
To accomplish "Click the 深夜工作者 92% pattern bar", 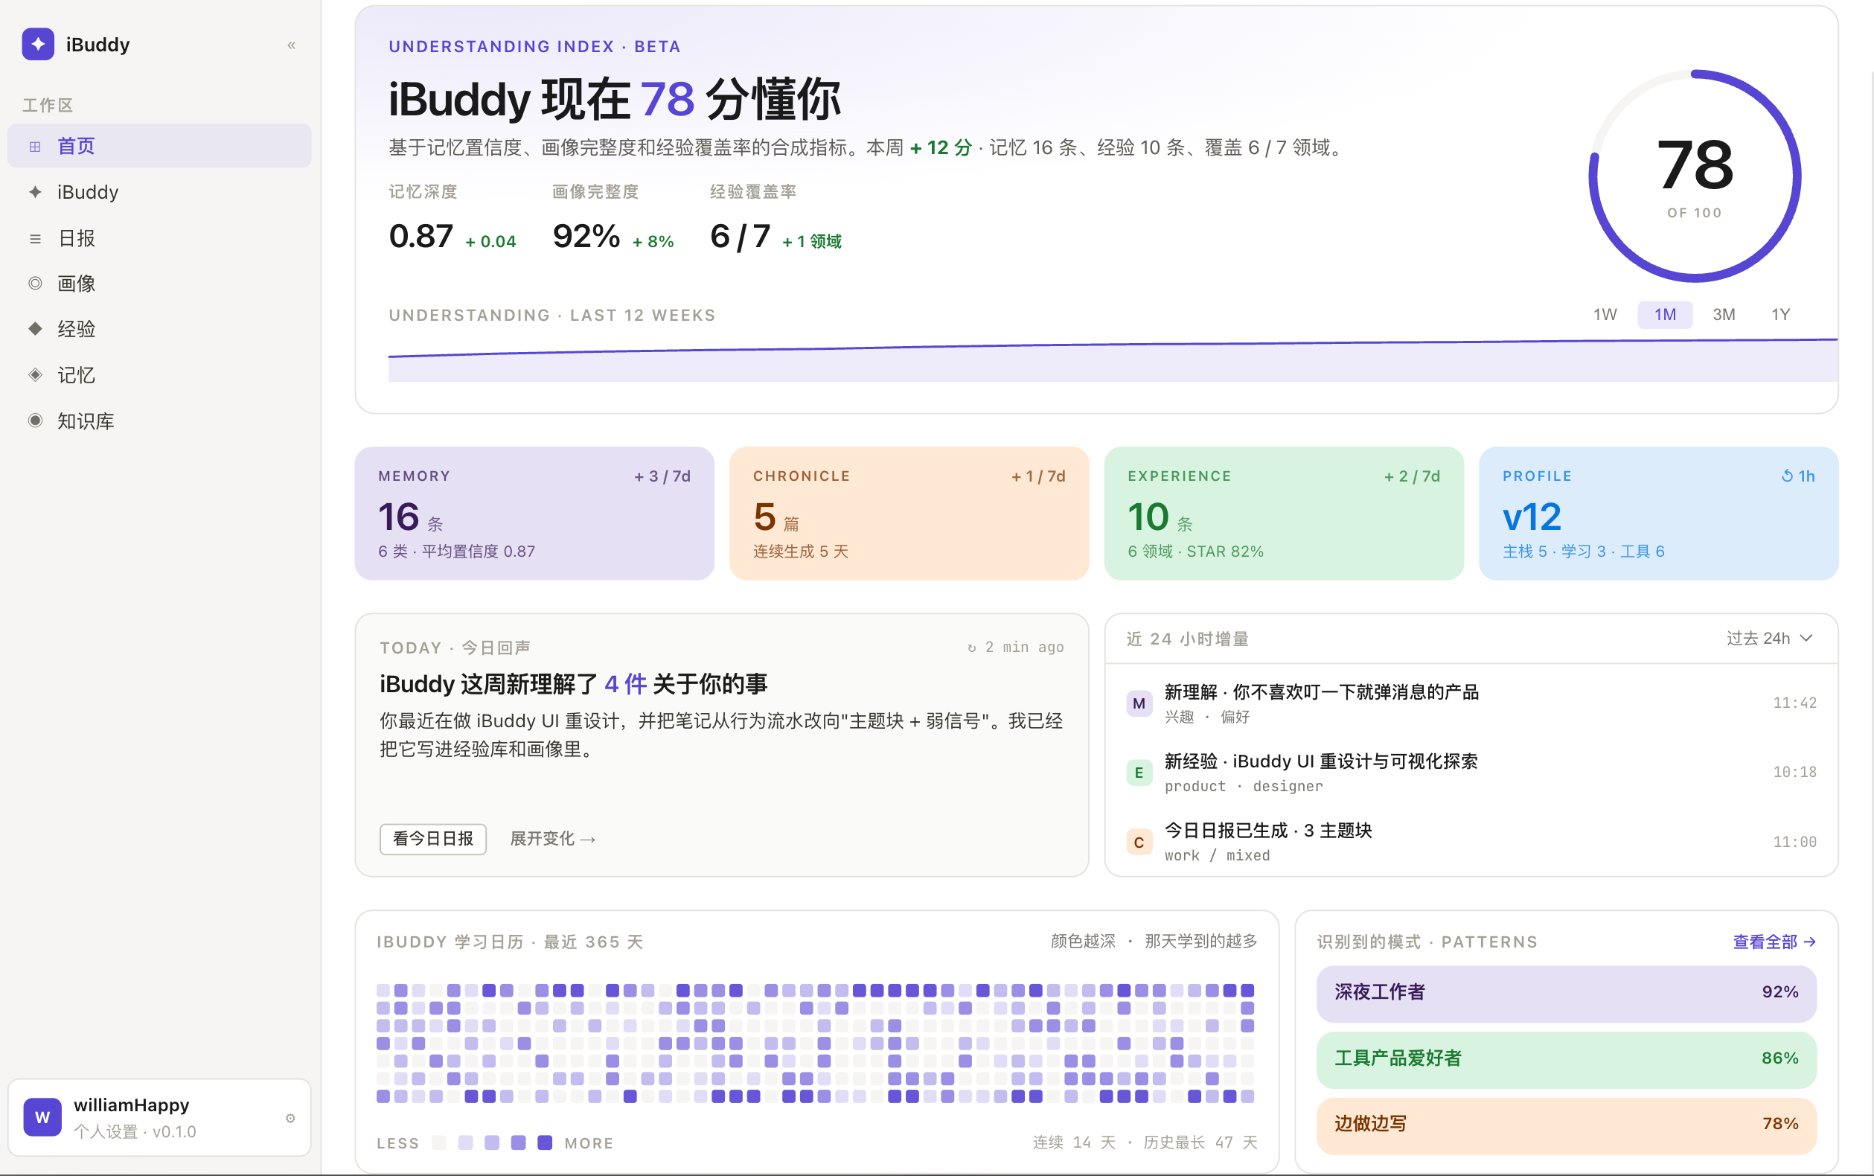I will tap(1566, 993).
